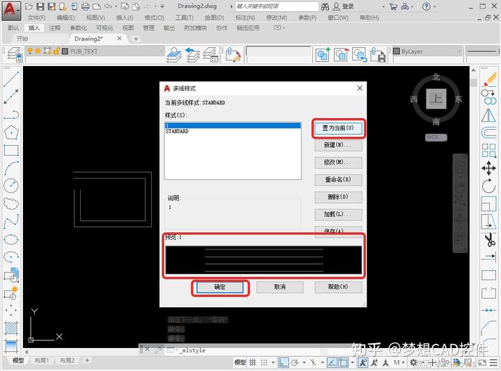Screen dimensions: 501x371
Task: Click the 新建(N)... button
Action: (x=338, y=145)
